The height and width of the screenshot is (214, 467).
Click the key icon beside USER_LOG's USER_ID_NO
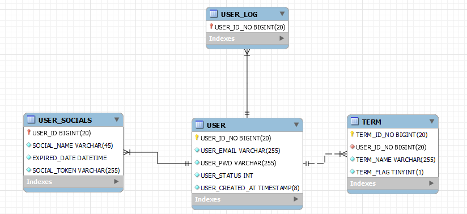point(211,27)
